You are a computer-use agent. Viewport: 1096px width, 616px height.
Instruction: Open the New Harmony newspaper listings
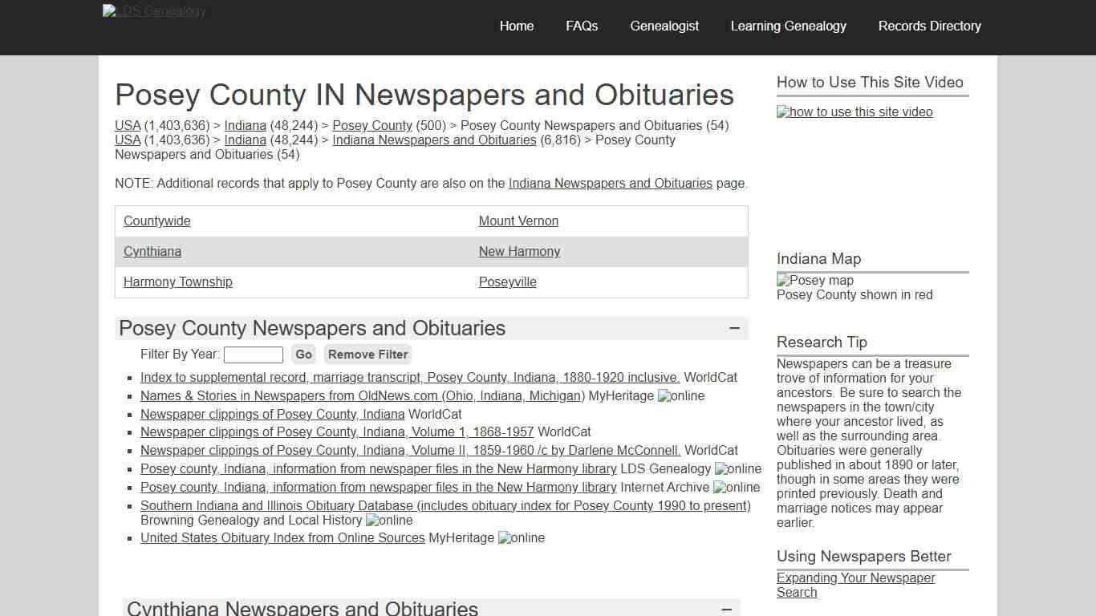pos(519,251)
